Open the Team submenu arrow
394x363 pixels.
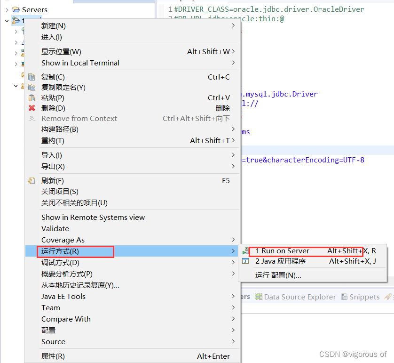tap(233, 307)
